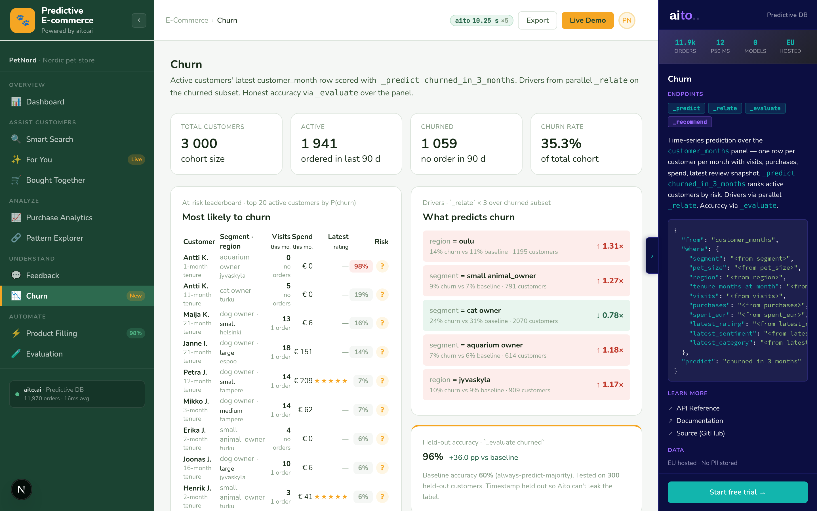Click the question icon for Erika J. row
This screenshot has width=817, height=511.
click(x=382, y=439)
